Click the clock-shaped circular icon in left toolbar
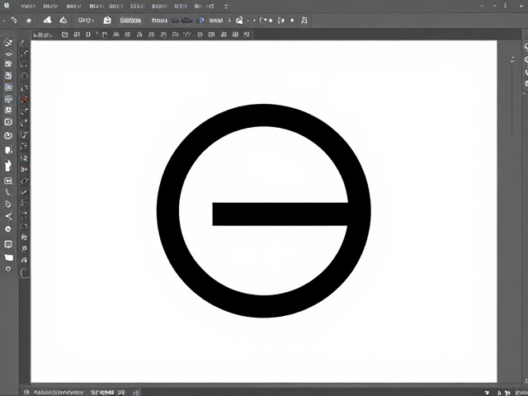 8,135
